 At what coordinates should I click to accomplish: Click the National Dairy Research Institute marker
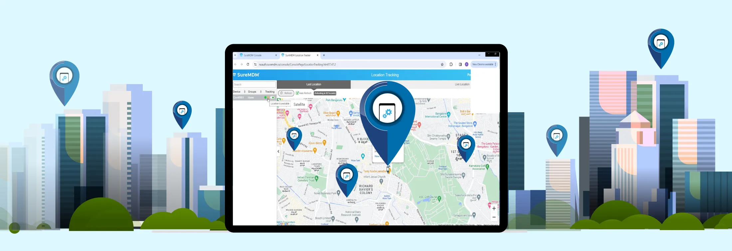[x=356, y=219]
